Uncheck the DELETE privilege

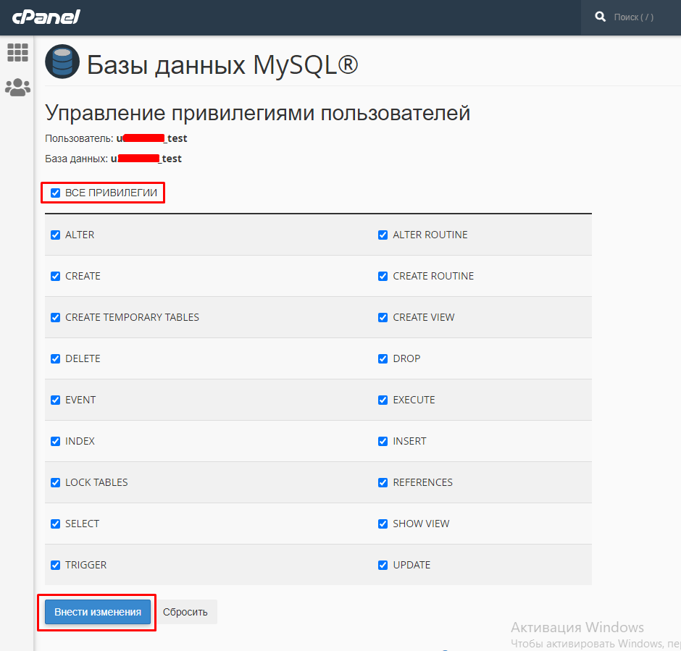pos(56,359)
